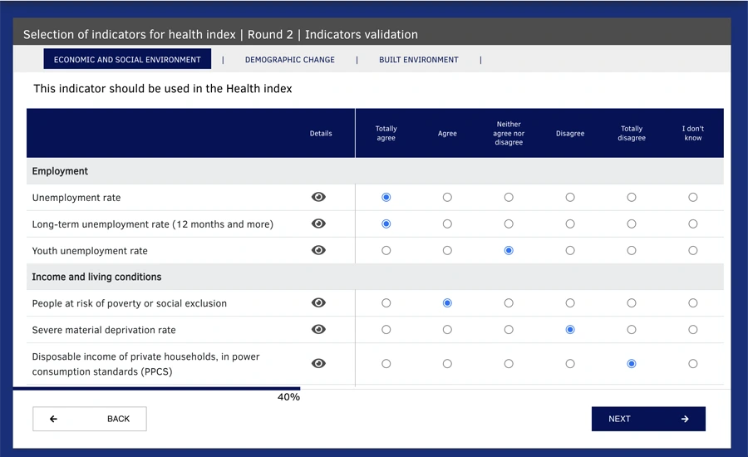Show details for Youth unemployment rate

click(318, 250)
